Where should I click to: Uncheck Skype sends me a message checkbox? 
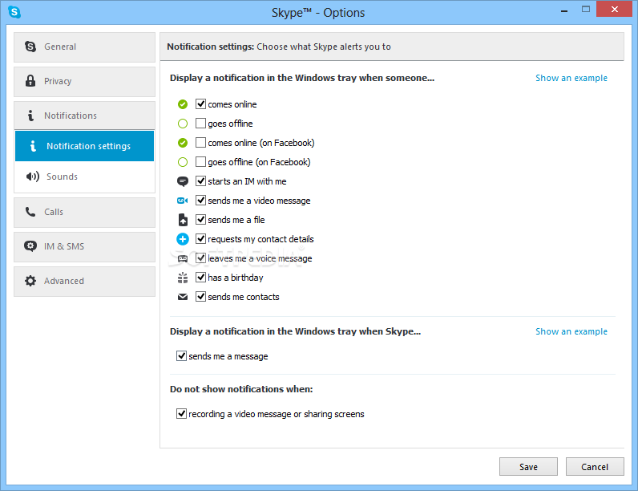181,356
